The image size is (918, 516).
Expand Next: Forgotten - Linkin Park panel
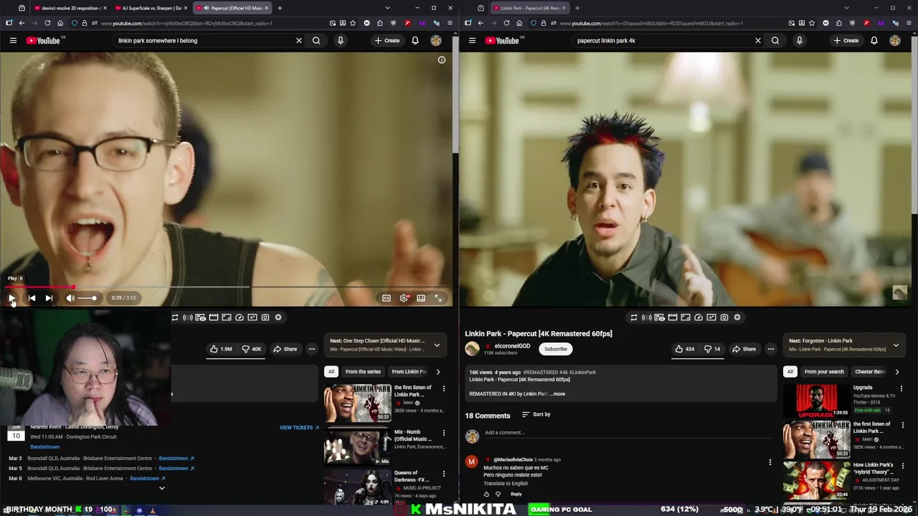pos(896,345)
